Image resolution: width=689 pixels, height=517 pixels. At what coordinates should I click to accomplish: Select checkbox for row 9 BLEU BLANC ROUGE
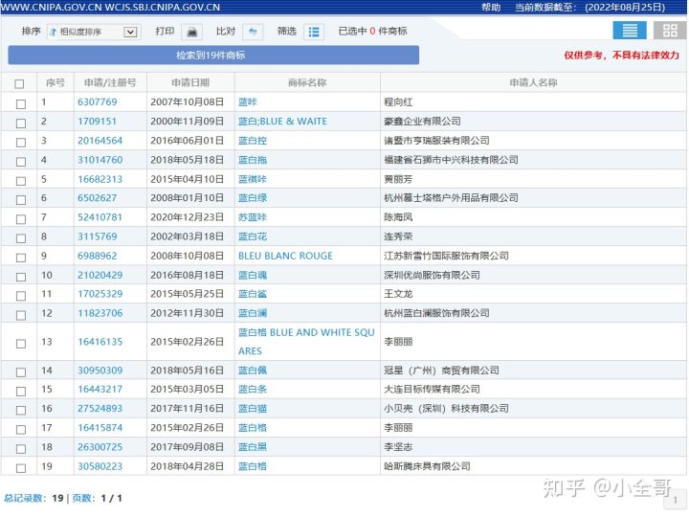pos(20,256)
